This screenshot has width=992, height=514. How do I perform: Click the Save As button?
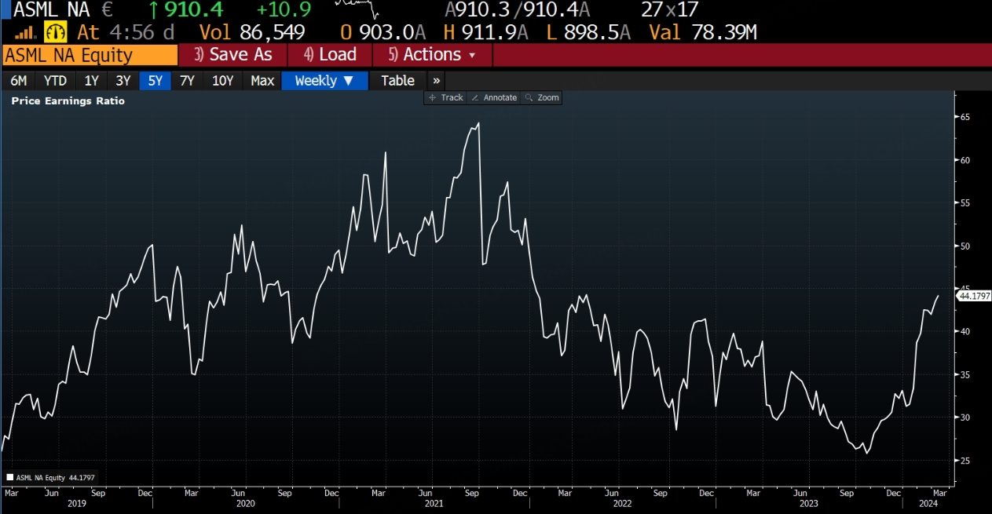click(x=233, y=55)
